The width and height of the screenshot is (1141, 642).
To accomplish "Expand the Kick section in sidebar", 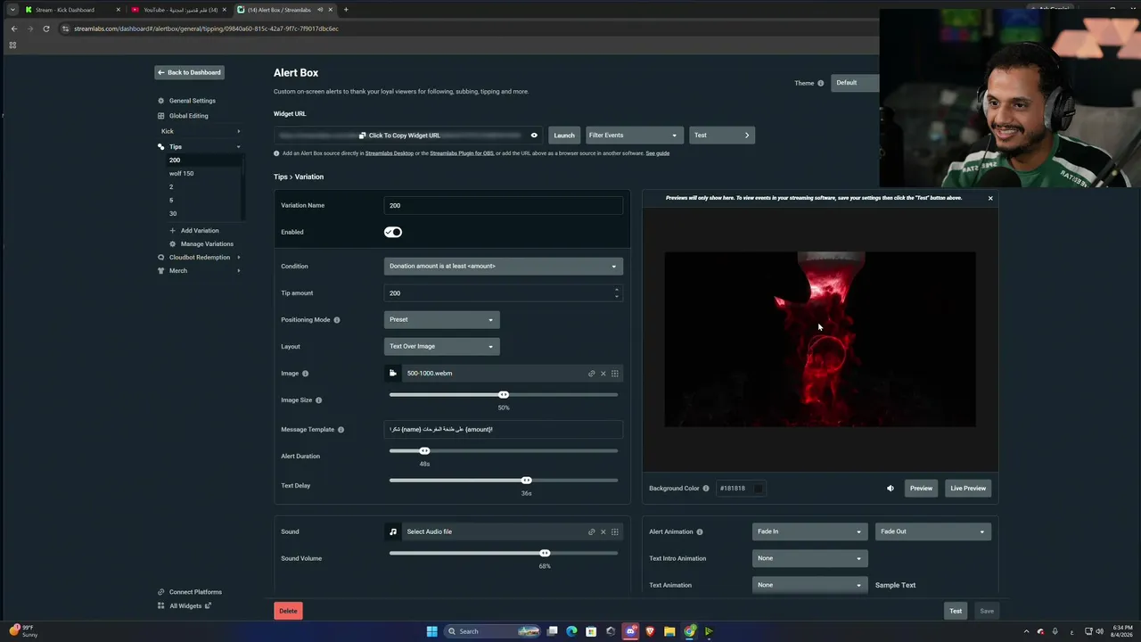I will click(200, 131).
